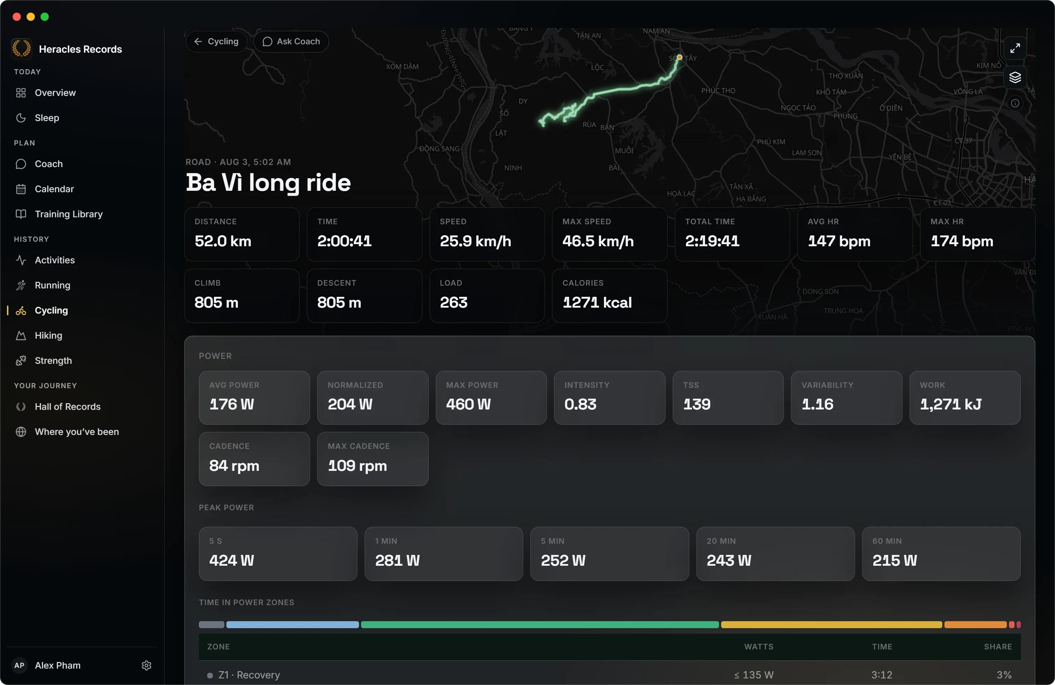Click the Hall of Records laurel icon
The width and height of the screenshot is (1055, 685).
[x=21, y=407]
